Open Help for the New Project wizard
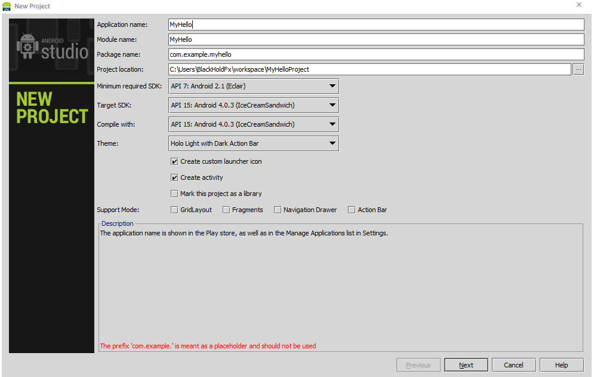This screenshot has width=594, height=377. click(561, 365)
